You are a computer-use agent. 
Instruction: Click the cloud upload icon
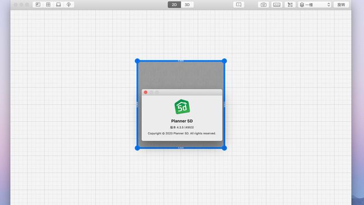69,4
